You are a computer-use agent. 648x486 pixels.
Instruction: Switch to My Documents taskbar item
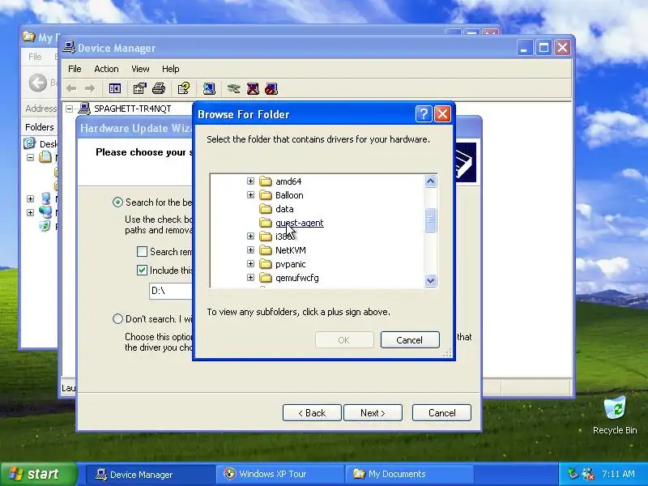pyautogui.click(x=409, y=474)
